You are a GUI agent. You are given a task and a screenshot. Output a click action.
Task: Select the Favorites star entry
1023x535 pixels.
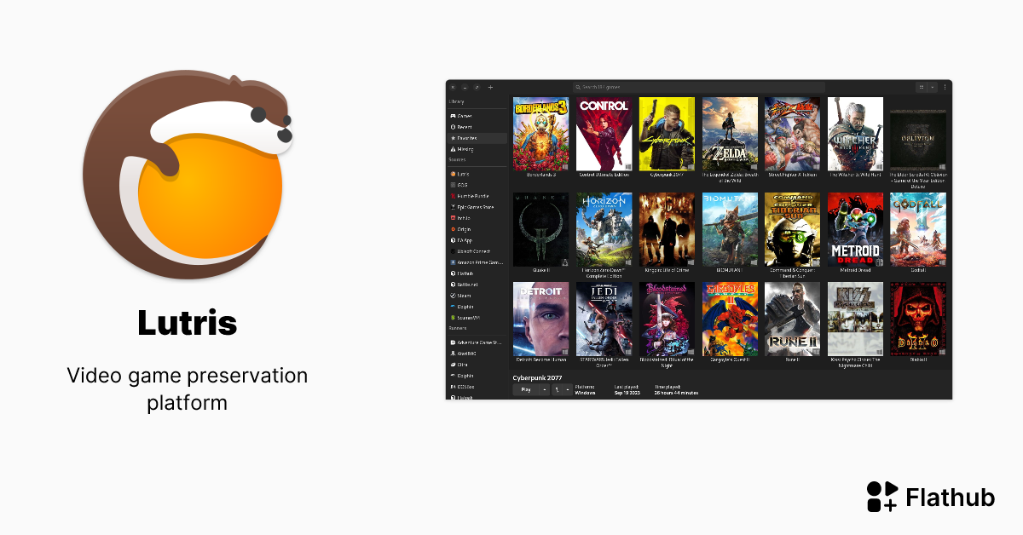tap(477, 138)
